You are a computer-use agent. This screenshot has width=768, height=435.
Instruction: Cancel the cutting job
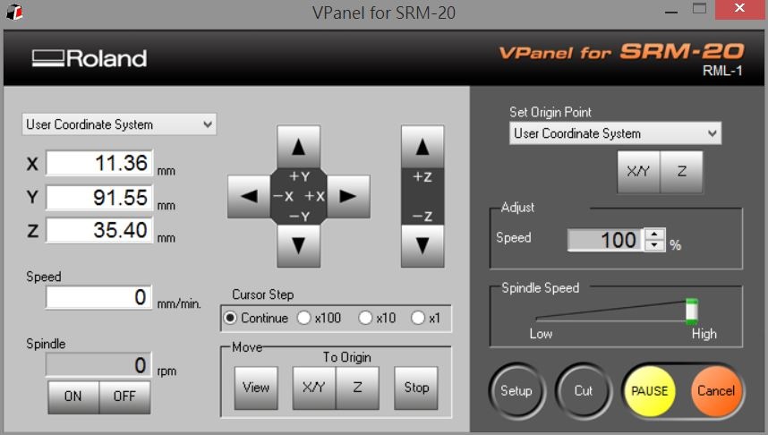(715, 391)
